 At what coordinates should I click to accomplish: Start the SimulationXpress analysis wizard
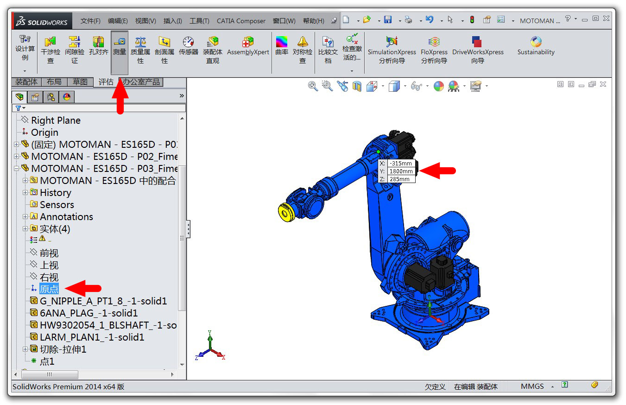point(392,50)
